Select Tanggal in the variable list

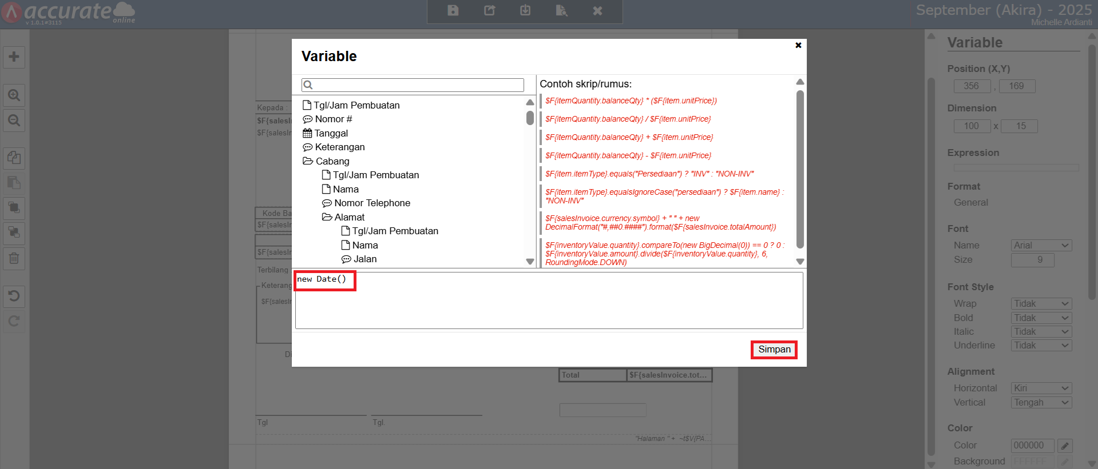tap(331, 133)
